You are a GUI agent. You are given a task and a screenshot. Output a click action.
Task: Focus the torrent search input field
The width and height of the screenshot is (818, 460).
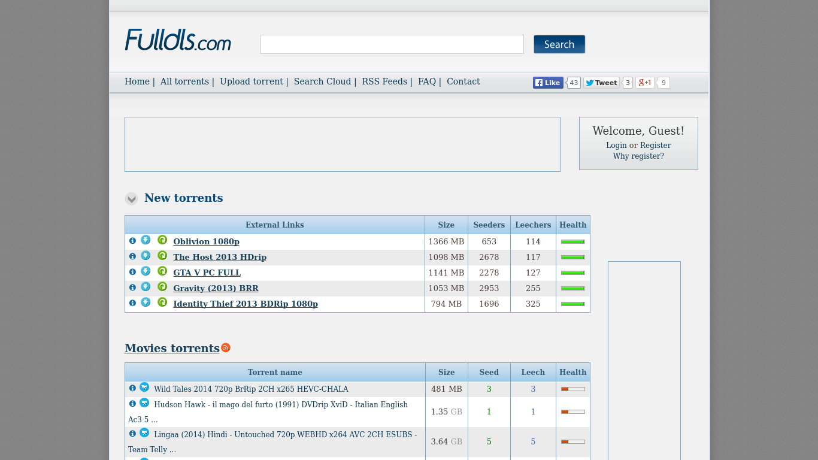pos(392,44)
